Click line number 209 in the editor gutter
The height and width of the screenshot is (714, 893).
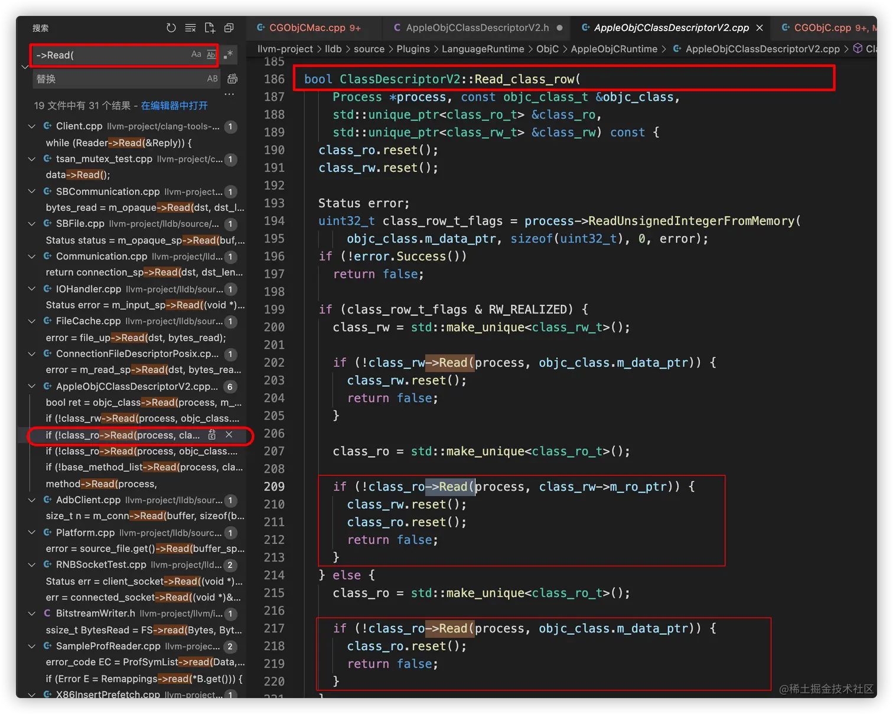pos(274,487)
